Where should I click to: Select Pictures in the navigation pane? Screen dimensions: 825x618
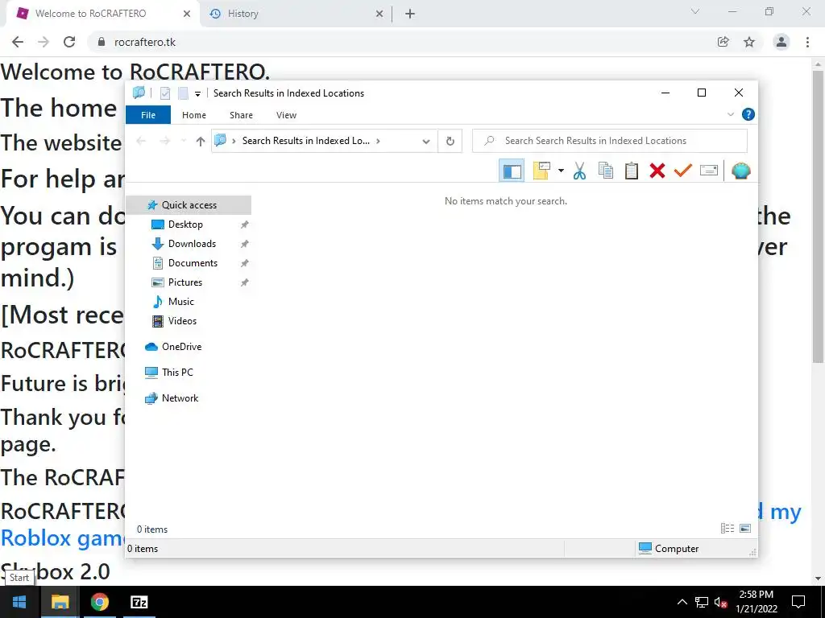point(184,282)
